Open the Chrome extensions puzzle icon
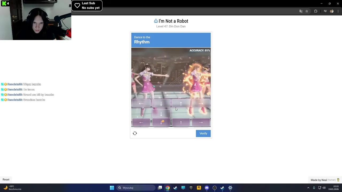This screenshot has height=192, width=342. (x=316, y=11)
